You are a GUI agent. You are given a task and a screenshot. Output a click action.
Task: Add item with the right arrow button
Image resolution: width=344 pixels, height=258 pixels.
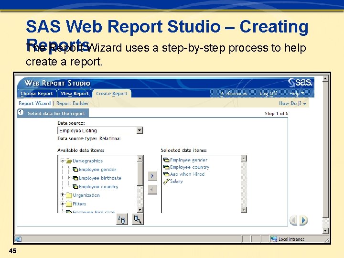coord(152,176)
